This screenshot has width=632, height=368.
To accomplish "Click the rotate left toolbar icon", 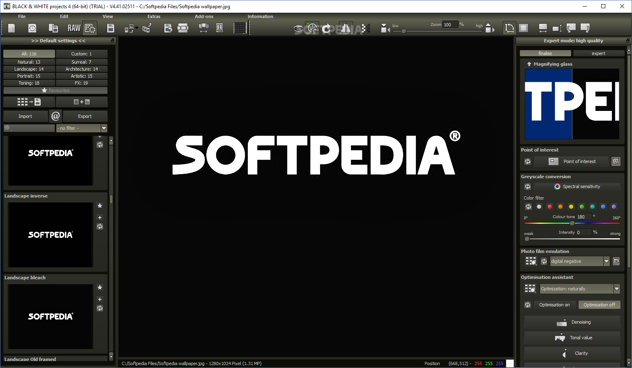I will (x=571, y=28).
